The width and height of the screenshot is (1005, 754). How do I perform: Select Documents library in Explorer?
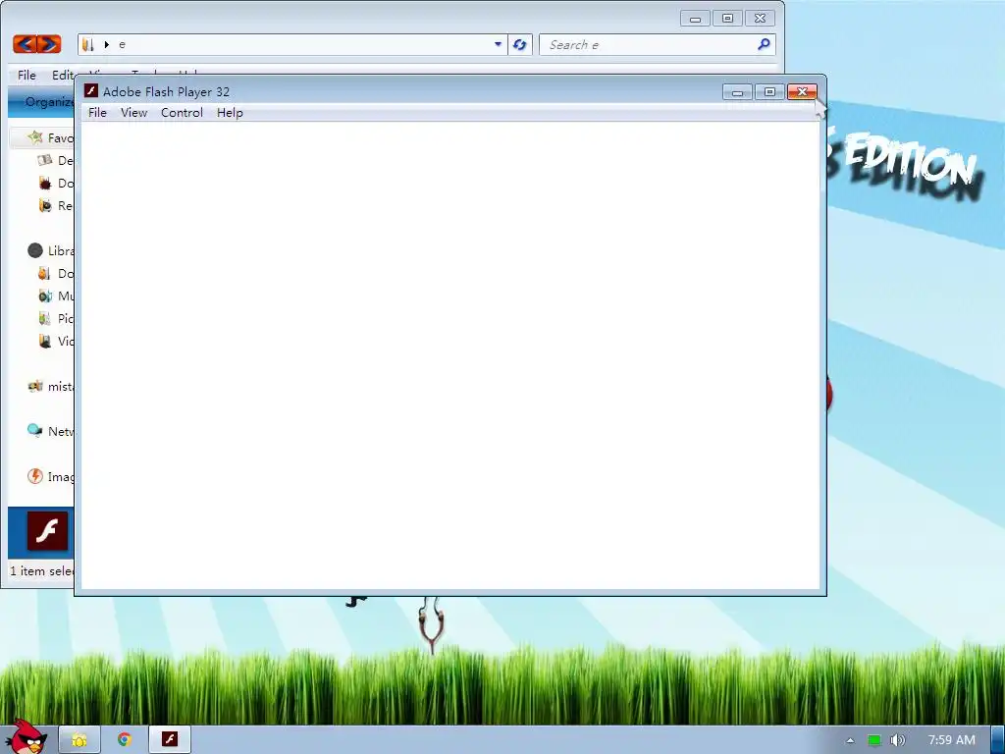point(56,274)
